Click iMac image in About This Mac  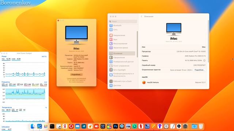click(x=76, y=35)
